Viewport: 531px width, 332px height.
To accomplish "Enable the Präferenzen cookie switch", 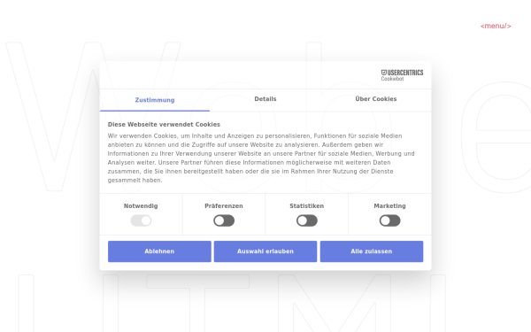I will (224, 220).
